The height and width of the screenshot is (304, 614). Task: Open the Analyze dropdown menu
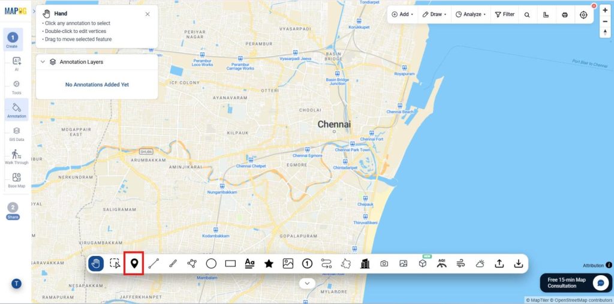[471, 14]
